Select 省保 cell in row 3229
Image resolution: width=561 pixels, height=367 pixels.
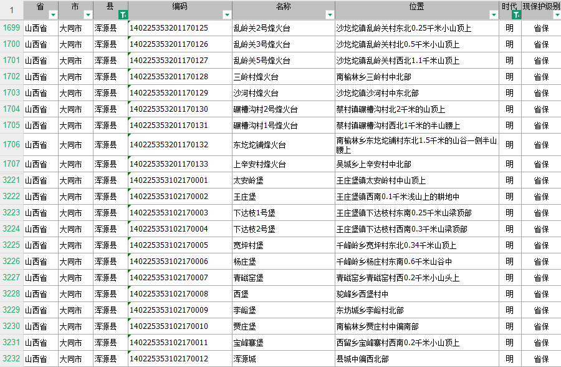coord(541,310)
